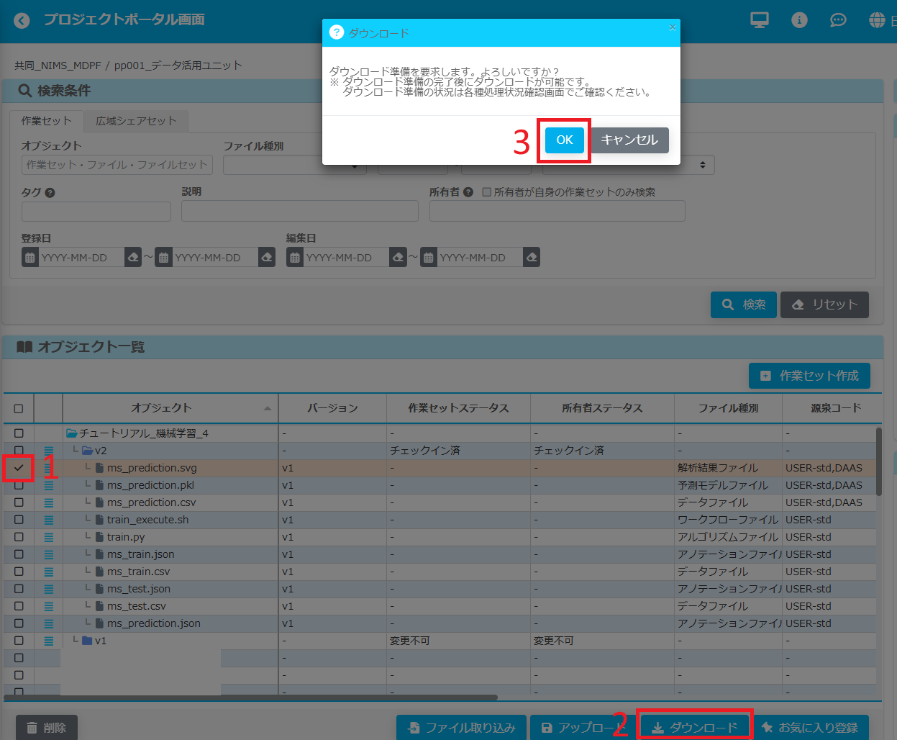This screenshot has width=897, height=740.
Task: Click the globe language icon
Action: click(x=877, y=20)
